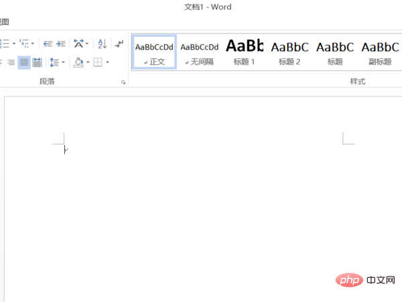Click the Asian layout (中文版式) icon
This screenshot has height=302, width=402.
(x=78, y=44)
